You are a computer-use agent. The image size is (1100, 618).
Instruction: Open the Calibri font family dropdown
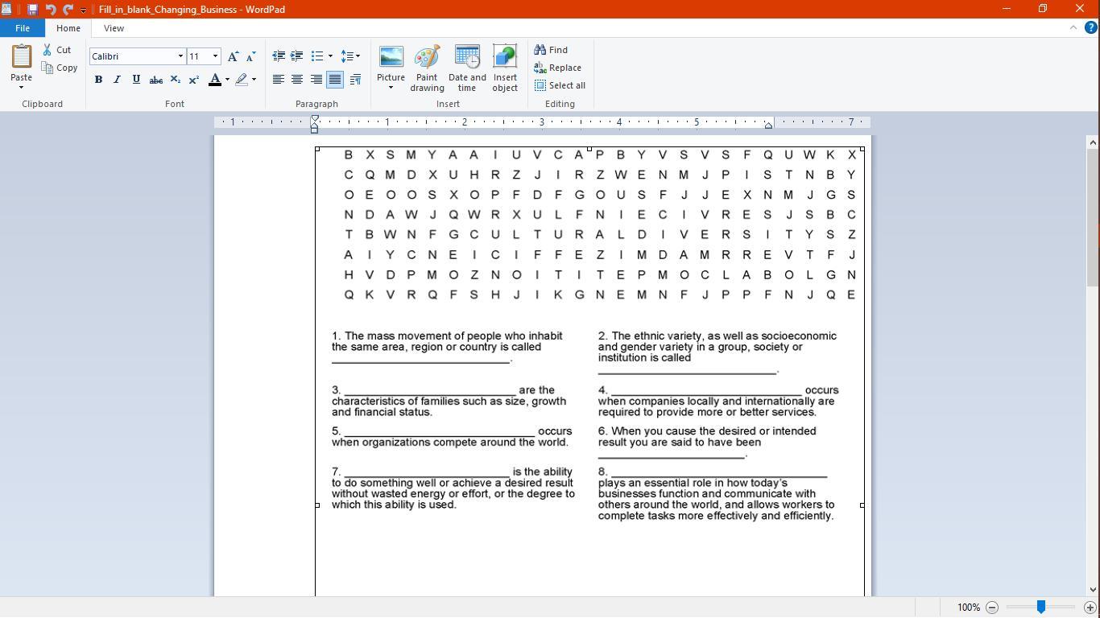tap(180, 56)
